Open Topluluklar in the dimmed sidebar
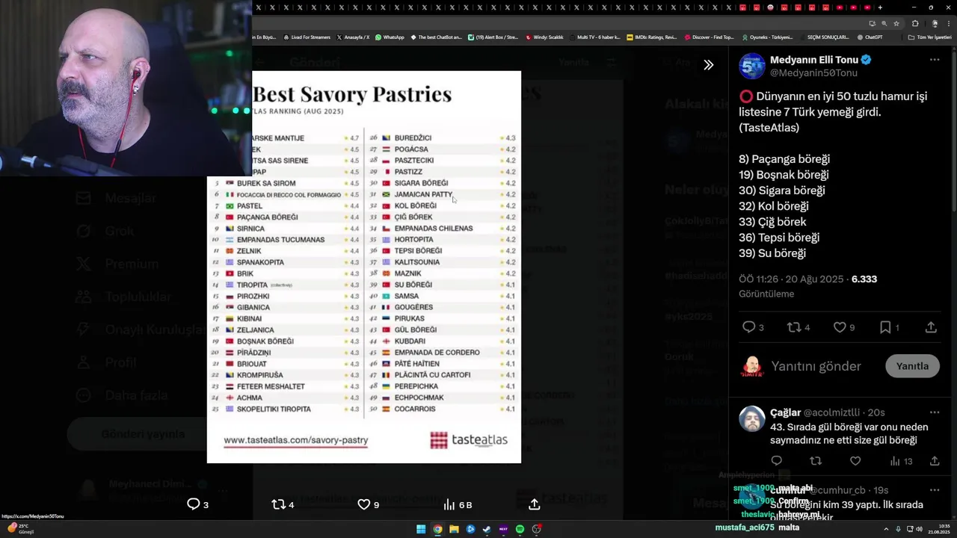This screenshot has height=538, width=957. click(x=123, y=297)
